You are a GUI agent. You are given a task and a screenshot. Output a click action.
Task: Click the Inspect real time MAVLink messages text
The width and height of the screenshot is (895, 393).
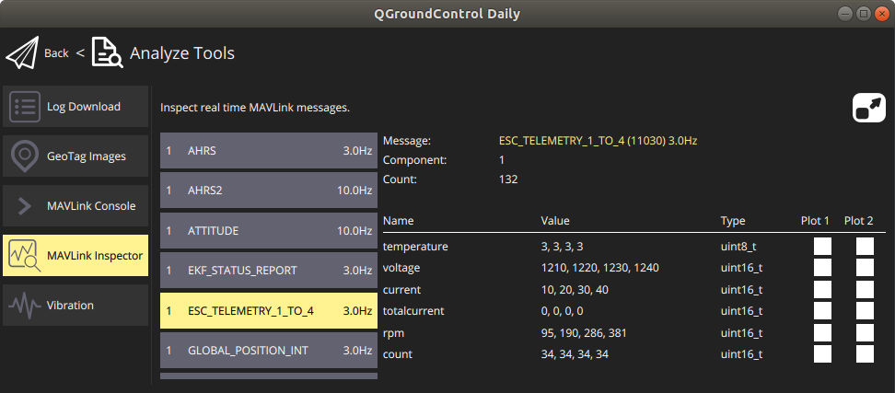click(x=254, y=108)
